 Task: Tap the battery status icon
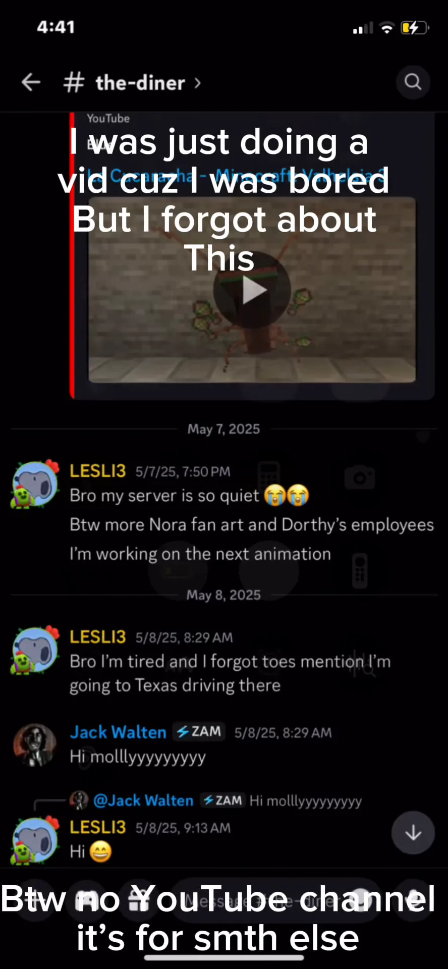click(x=415, y=28)
